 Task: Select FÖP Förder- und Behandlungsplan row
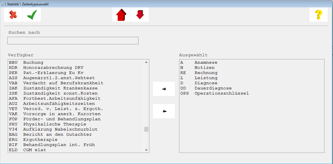(76, 119)
